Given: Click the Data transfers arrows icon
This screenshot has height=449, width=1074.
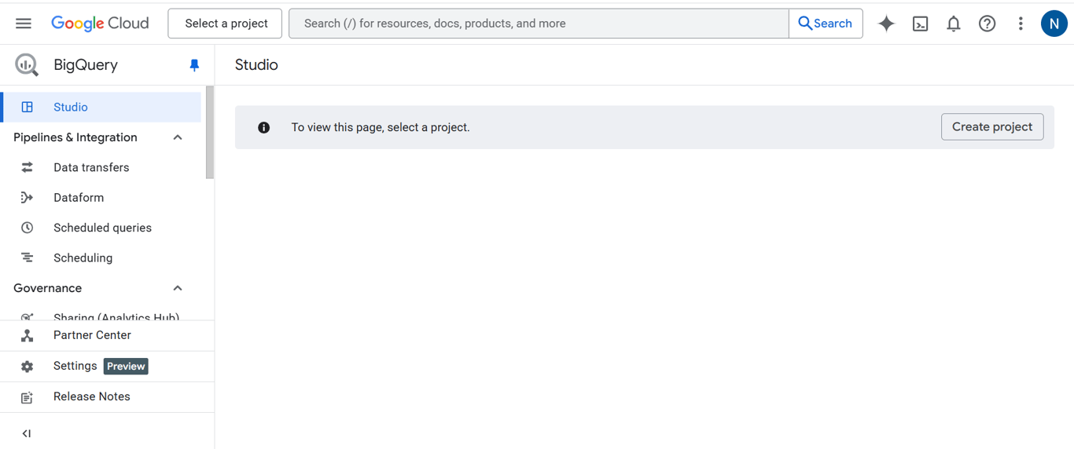Looking at the screenshot, I should 28,167.
